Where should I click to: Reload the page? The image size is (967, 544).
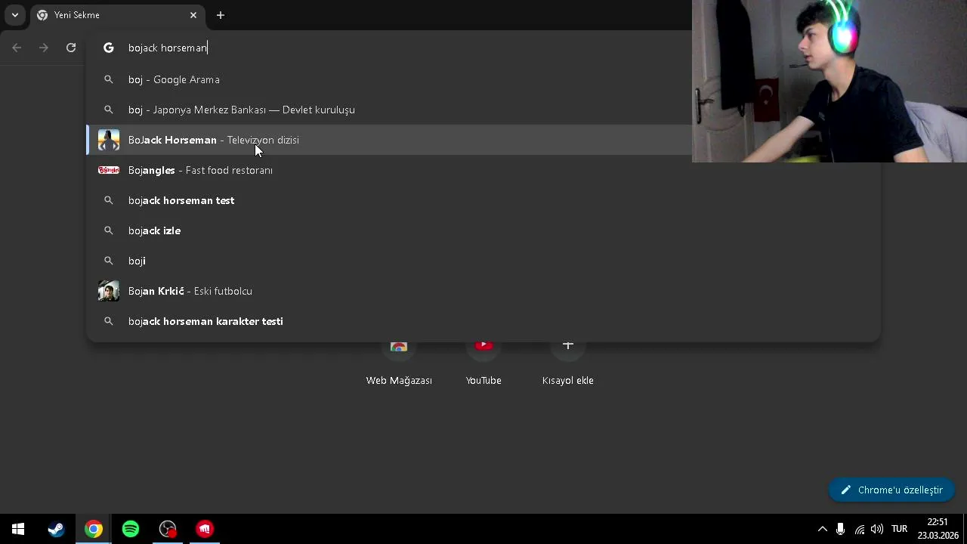tap(71, 48)
